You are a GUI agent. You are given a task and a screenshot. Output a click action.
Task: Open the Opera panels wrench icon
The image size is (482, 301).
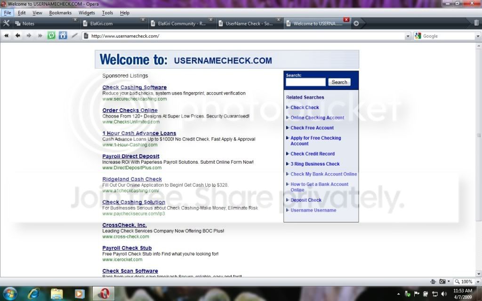pos(6,24)
